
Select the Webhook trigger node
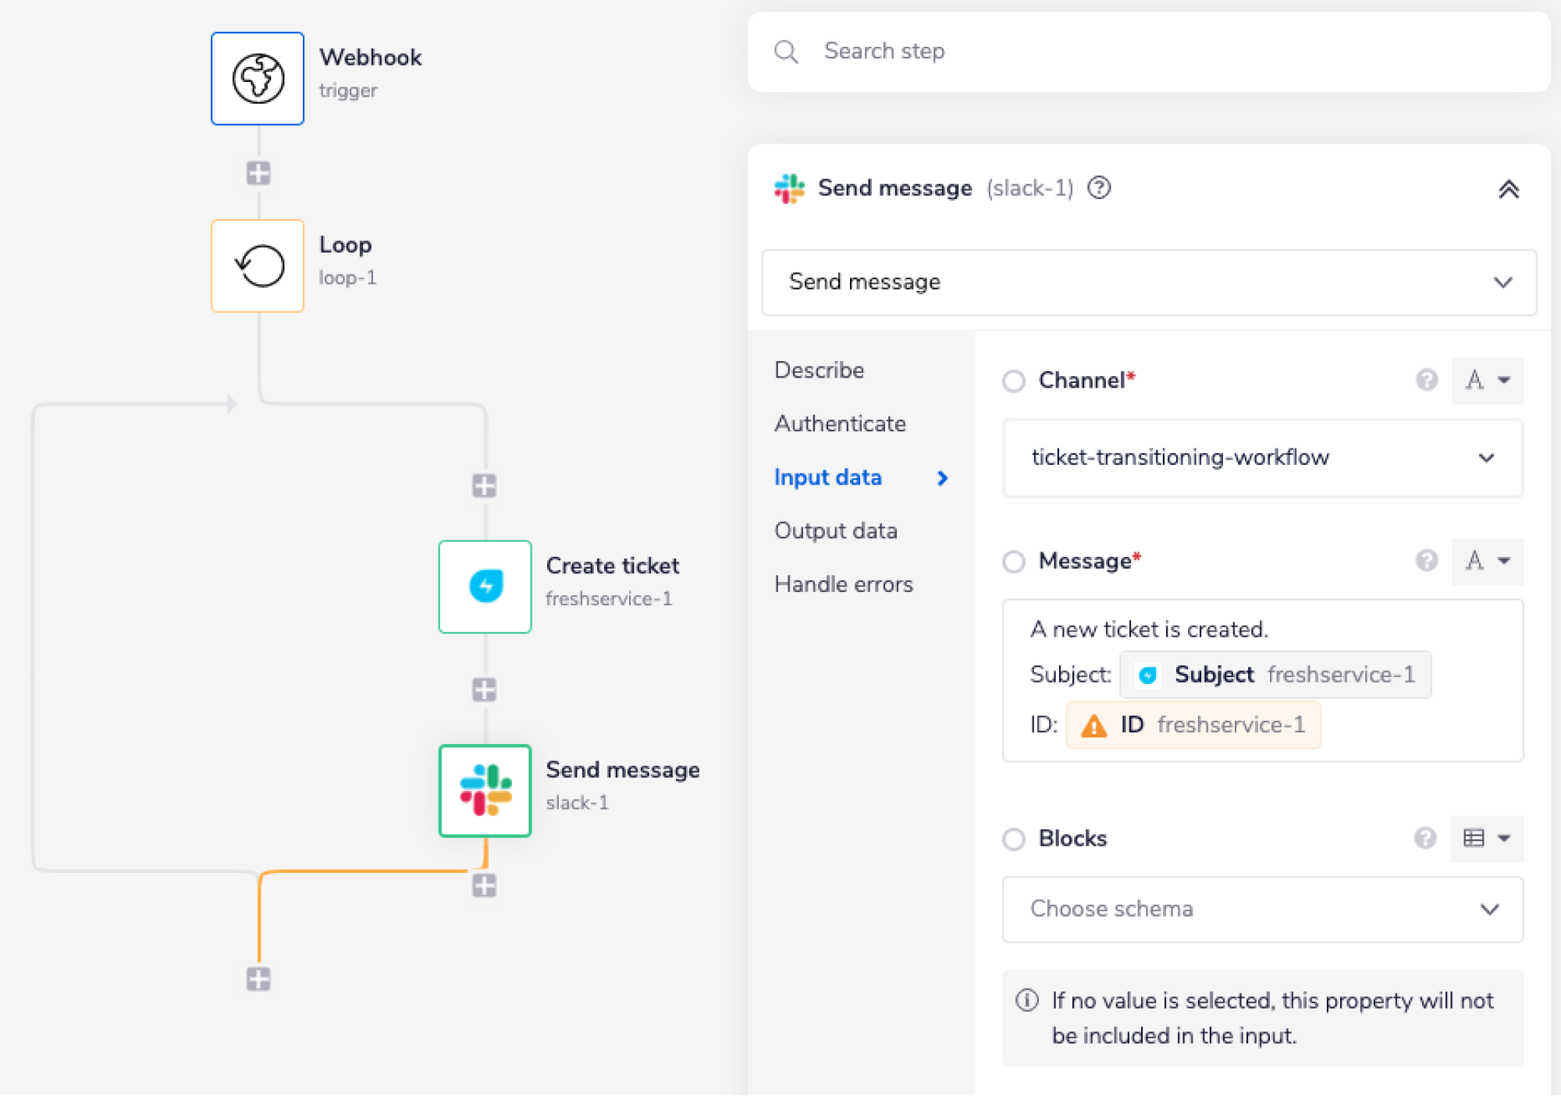coord(257,78)
